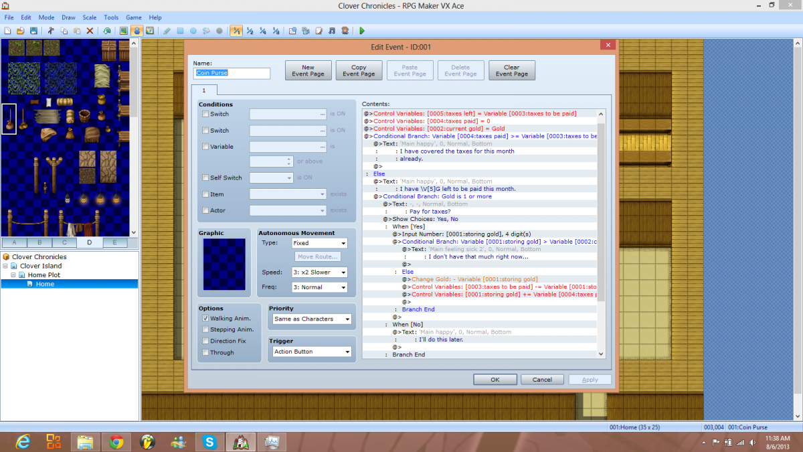This screenshot has height=452, width=803.
Task: Click the Undo toolbar icon
Action: pyautogui.click(x=107, y=31)
